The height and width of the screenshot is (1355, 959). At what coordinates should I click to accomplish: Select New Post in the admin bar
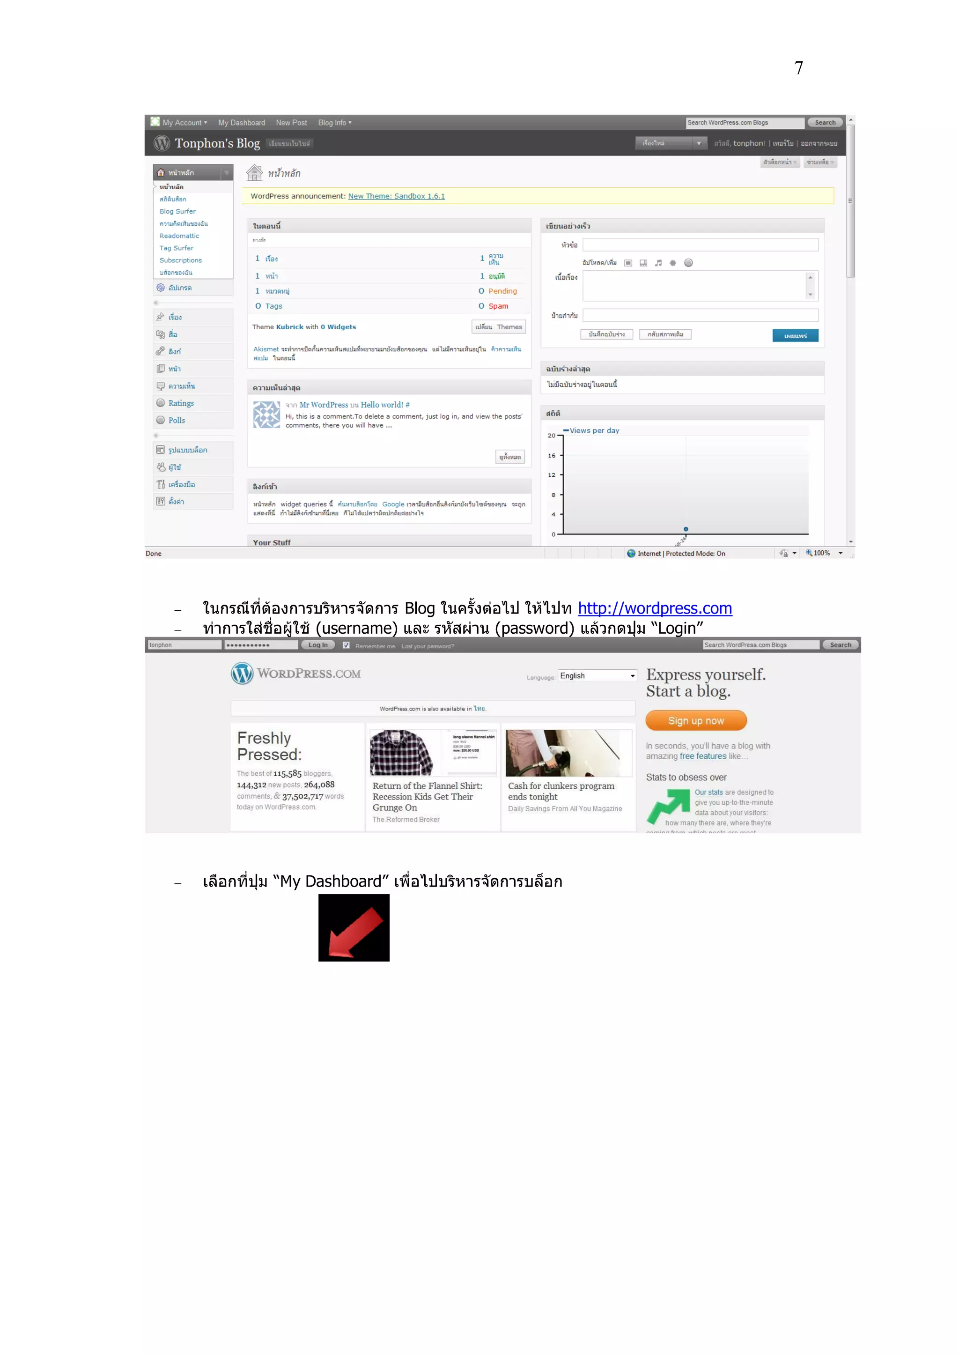click(x=291, y=123)
